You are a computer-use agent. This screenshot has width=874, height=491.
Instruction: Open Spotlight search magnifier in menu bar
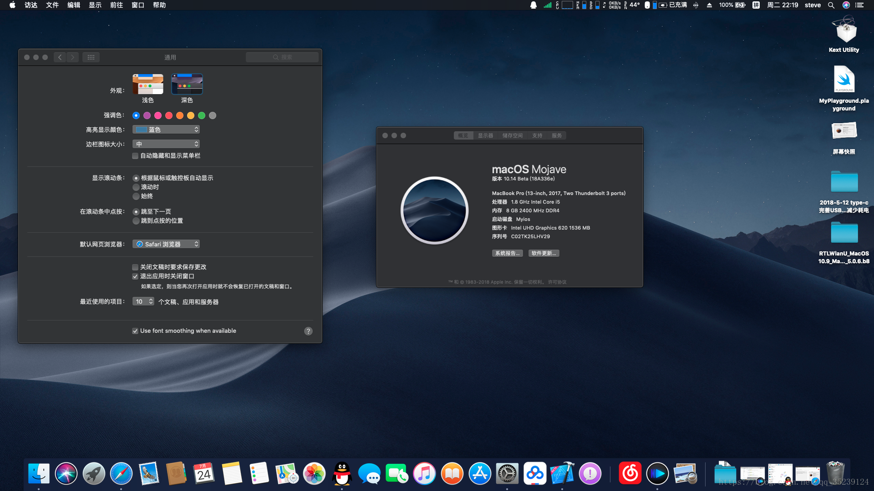coord(831,5)
